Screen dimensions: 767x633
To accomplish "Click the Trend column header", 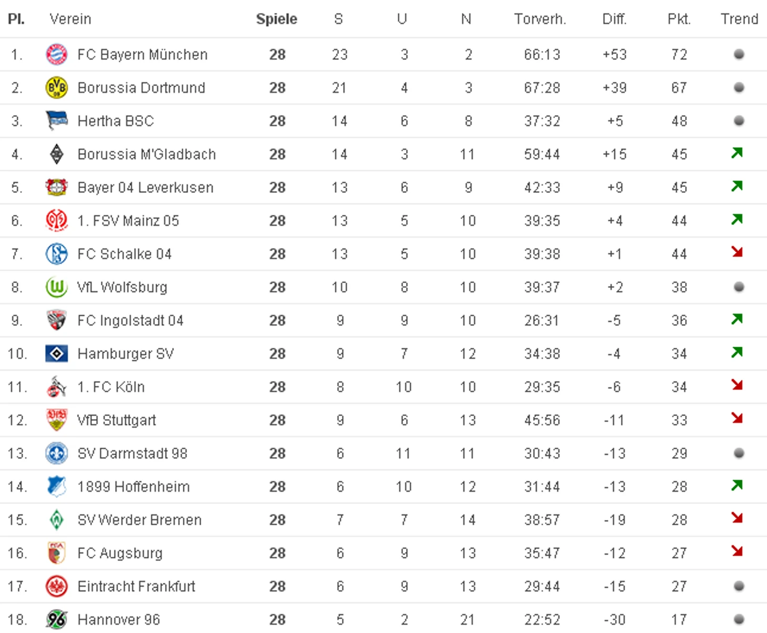I will click(x=739, y=19).
